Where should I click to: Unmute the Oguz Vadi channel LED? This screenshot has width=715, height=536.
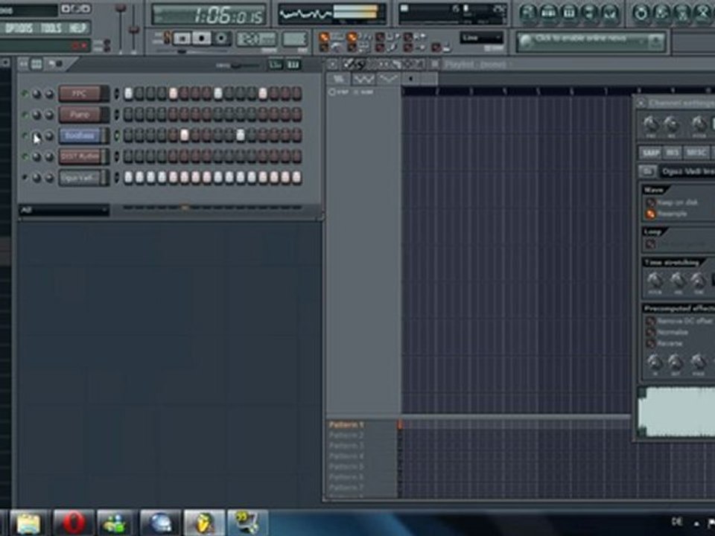25,177
